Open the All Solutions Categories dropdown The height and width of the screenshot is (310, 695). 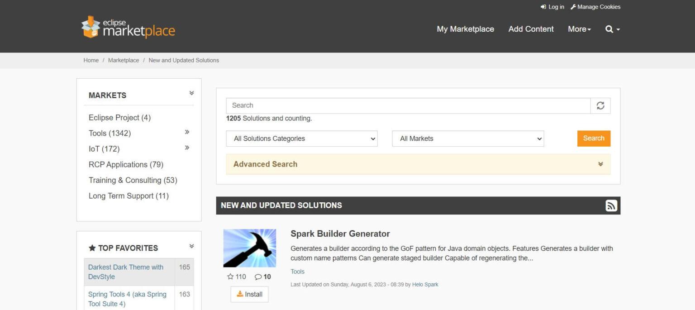[x=302, y=138]
